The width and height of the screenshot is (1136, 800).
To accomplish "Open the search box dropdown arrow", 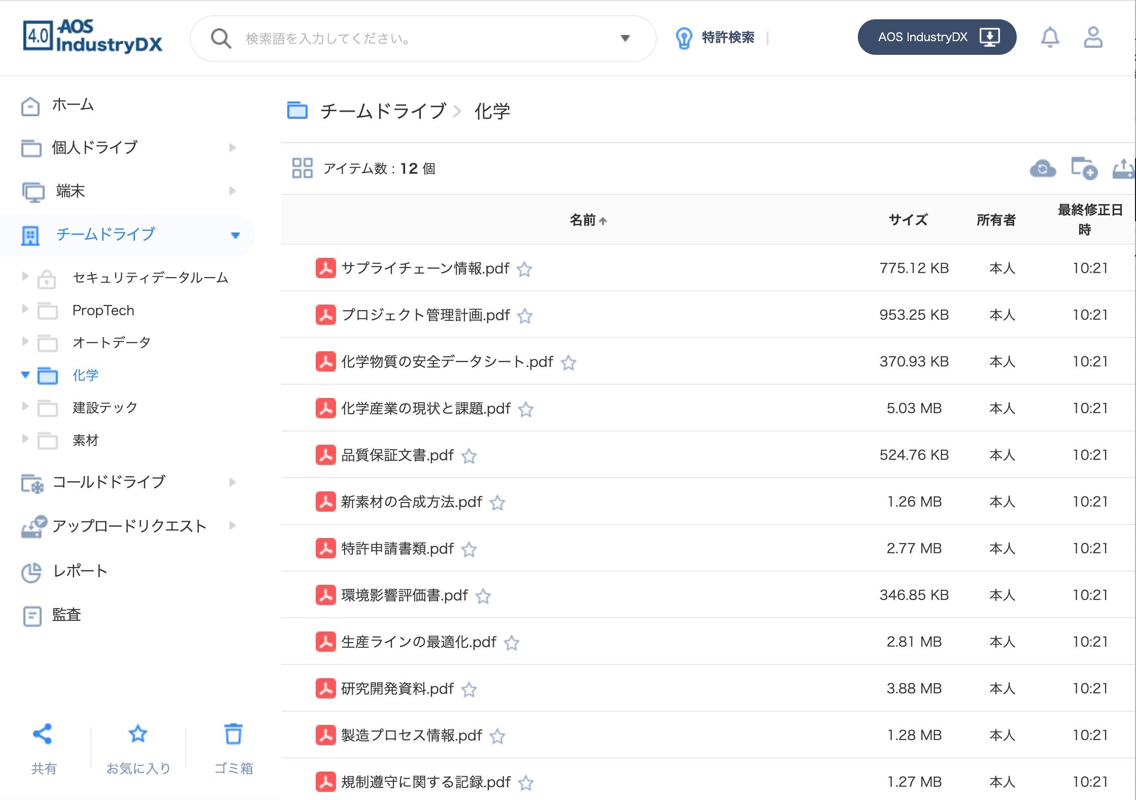I will tap(625, 38).
